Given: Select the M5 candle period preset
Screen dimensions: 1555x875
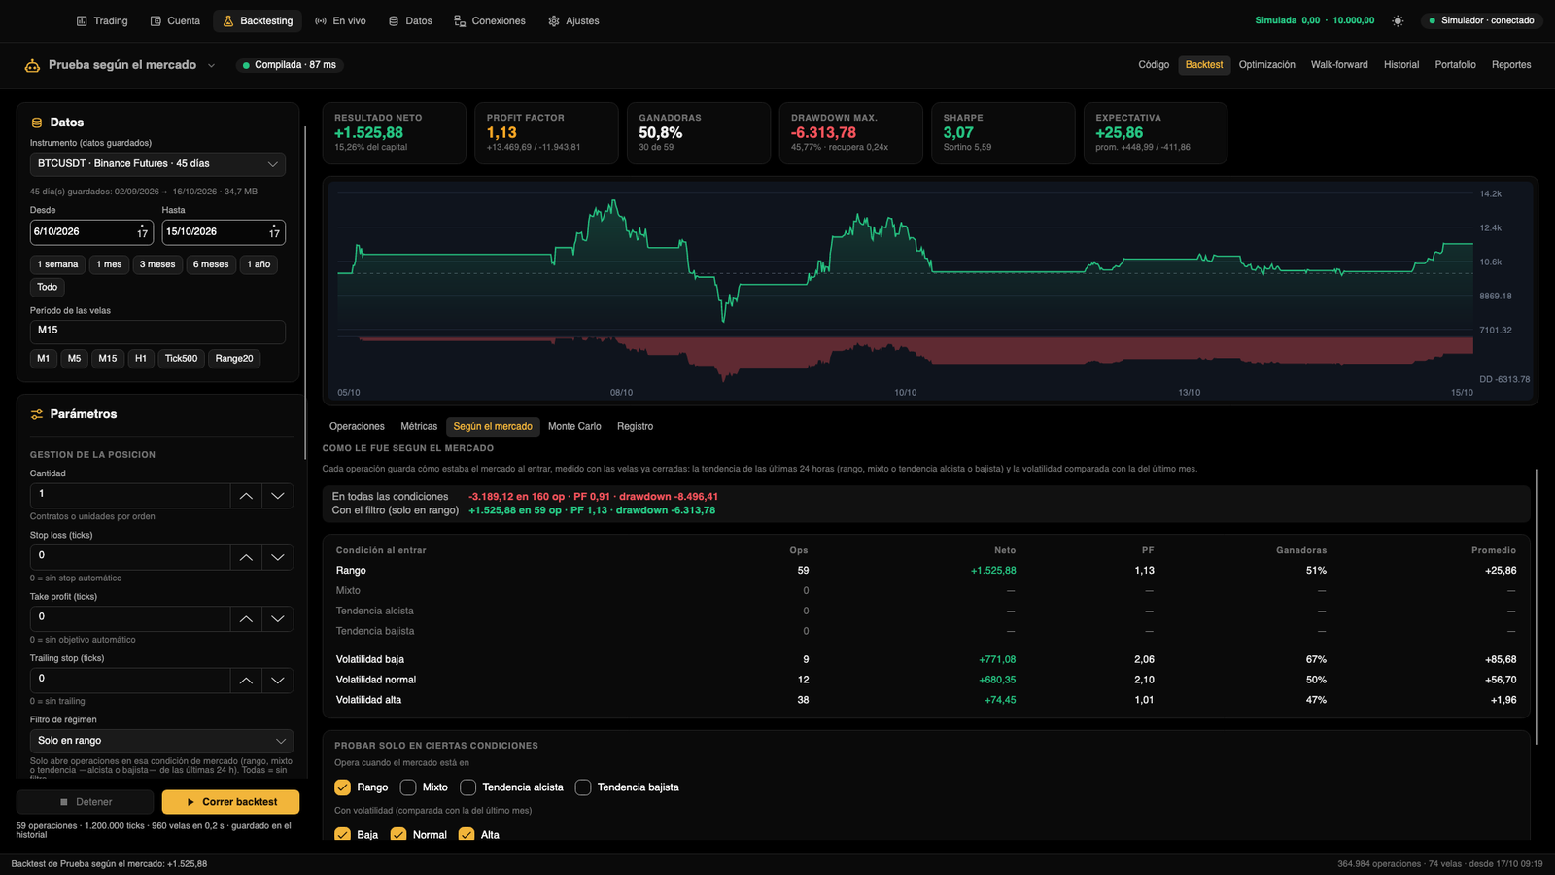Looking at the screenshot, I should (74, 359).
